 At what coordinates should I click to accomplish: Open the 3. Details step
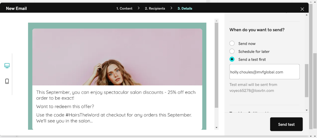coord(185,9)
